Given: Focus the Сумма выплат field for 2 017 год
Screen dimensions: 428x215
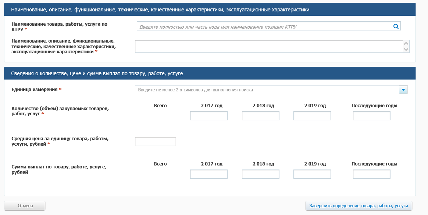Looking at the screenshot, I should click(x=209, y=174).
